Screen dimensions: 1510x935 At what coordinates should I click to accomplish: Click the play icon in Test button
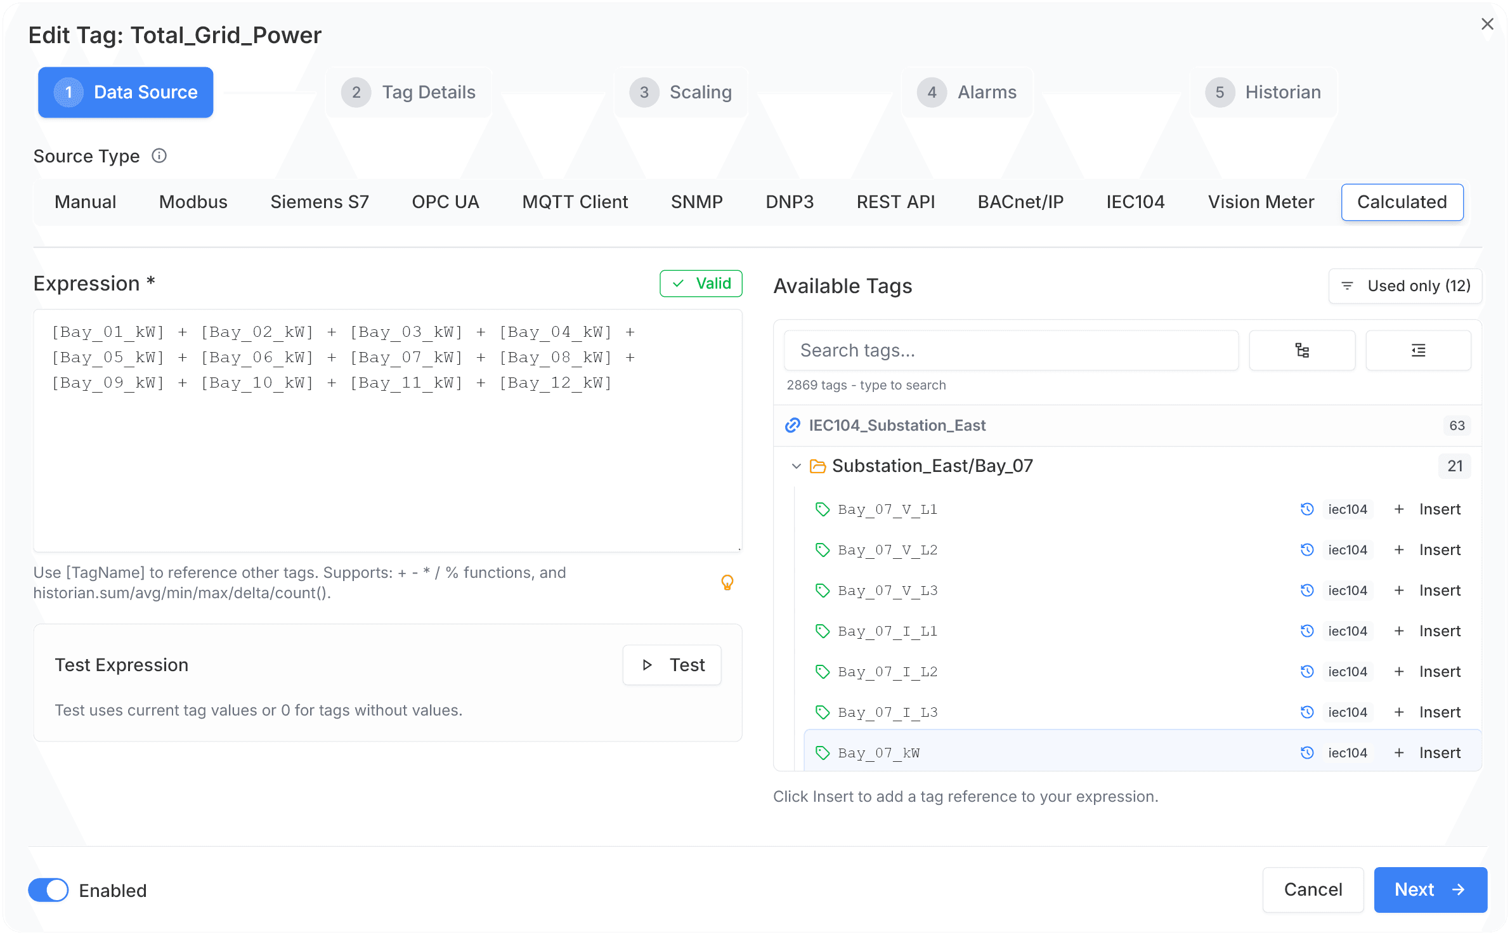tap(647, 665)
